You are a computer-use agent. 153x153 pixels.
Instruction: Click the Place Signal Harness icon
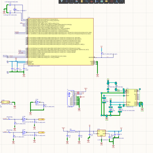[97, 1]
